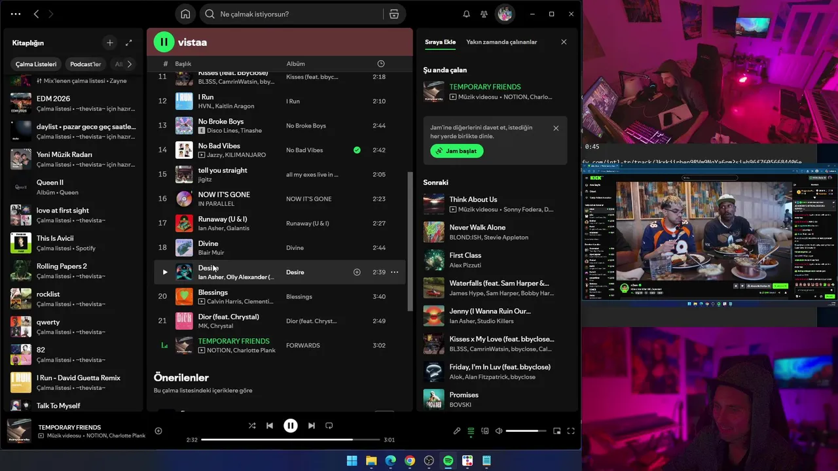The width and height of the screenshot is (838, 471).
Task: Pause the current song in player bar
Action: click(291, 425)
